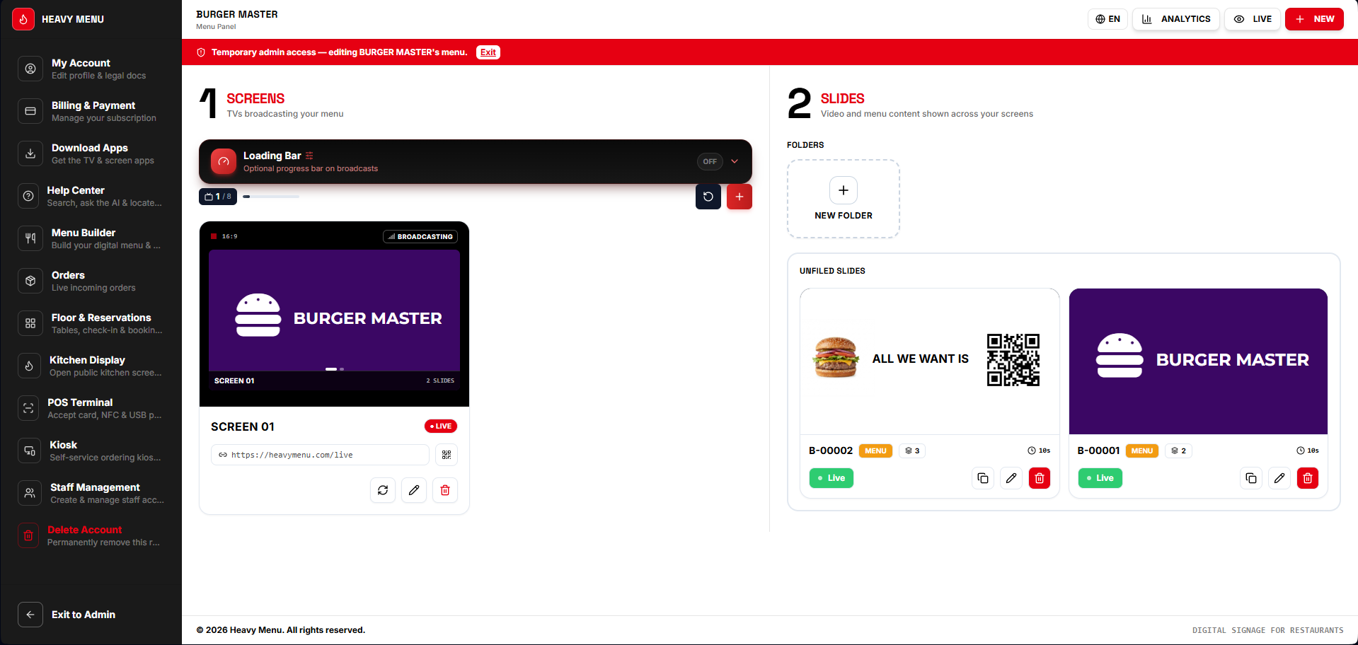Image resolution: width=1358 pixels, height=645 pixels.
Task: Edit slide B-00001 with pencil icon
Action: (1279, 478)
